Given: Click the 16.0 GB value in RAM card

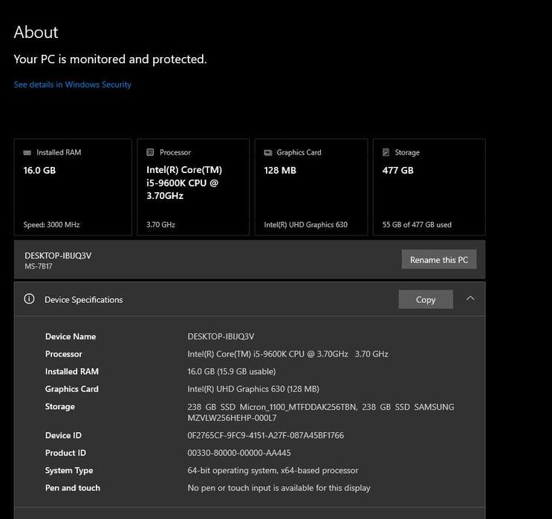Looking at the screenshot, I should tap(39, 170).
